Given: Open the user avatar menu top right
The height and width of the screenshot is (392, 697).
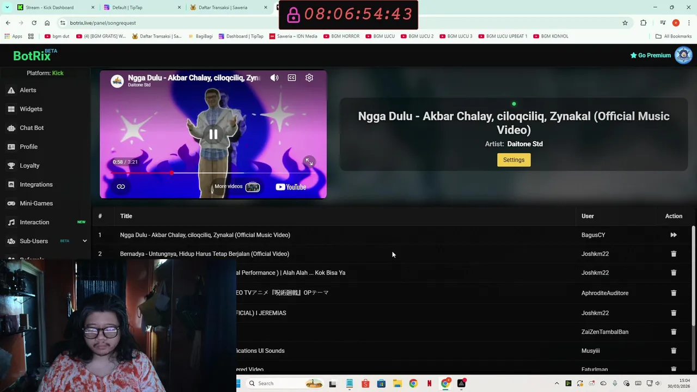Looking at the screenshot, I should (x=683, y=55).
